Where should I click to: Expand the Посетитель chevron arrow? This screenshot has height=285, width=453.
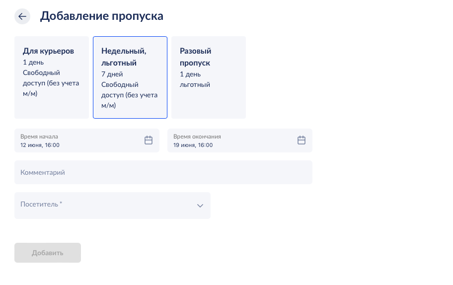pyautogui.click(x=200, y=206)
